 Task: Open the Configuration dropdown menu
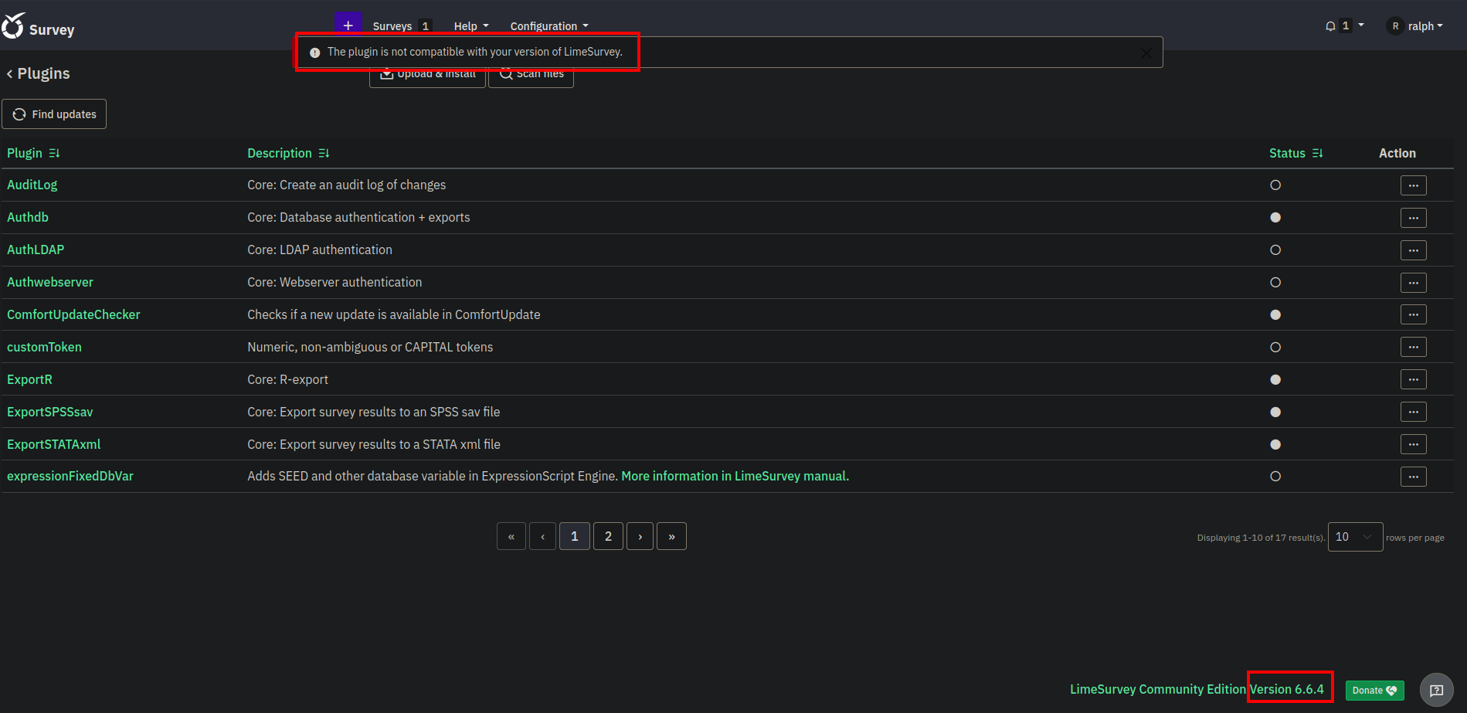click(549, 26)
